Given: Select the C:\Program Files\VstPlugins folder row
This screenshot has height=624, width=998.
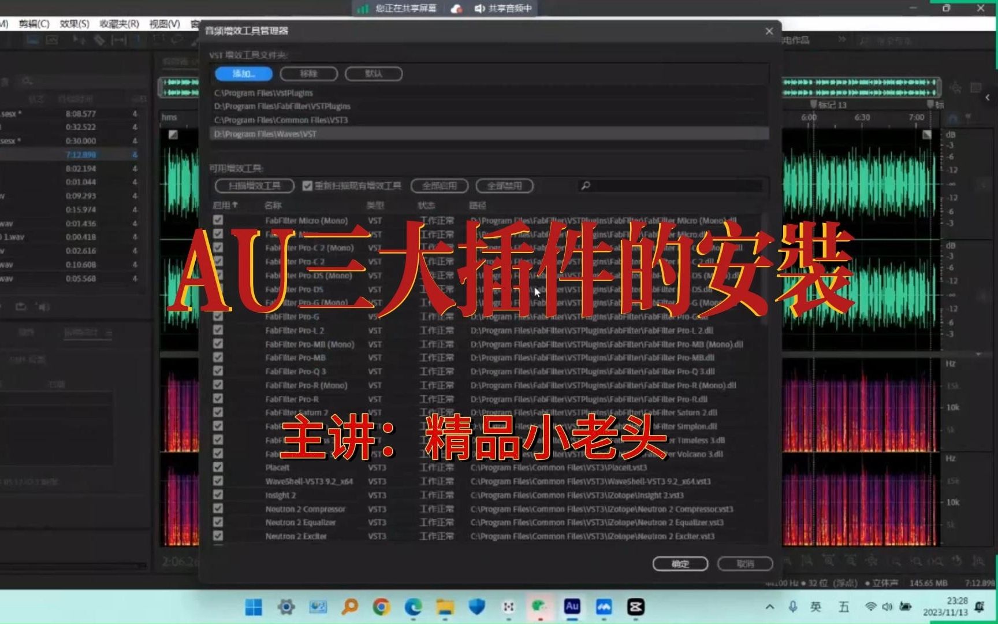Looking at the screenshot, I should 489,93.
